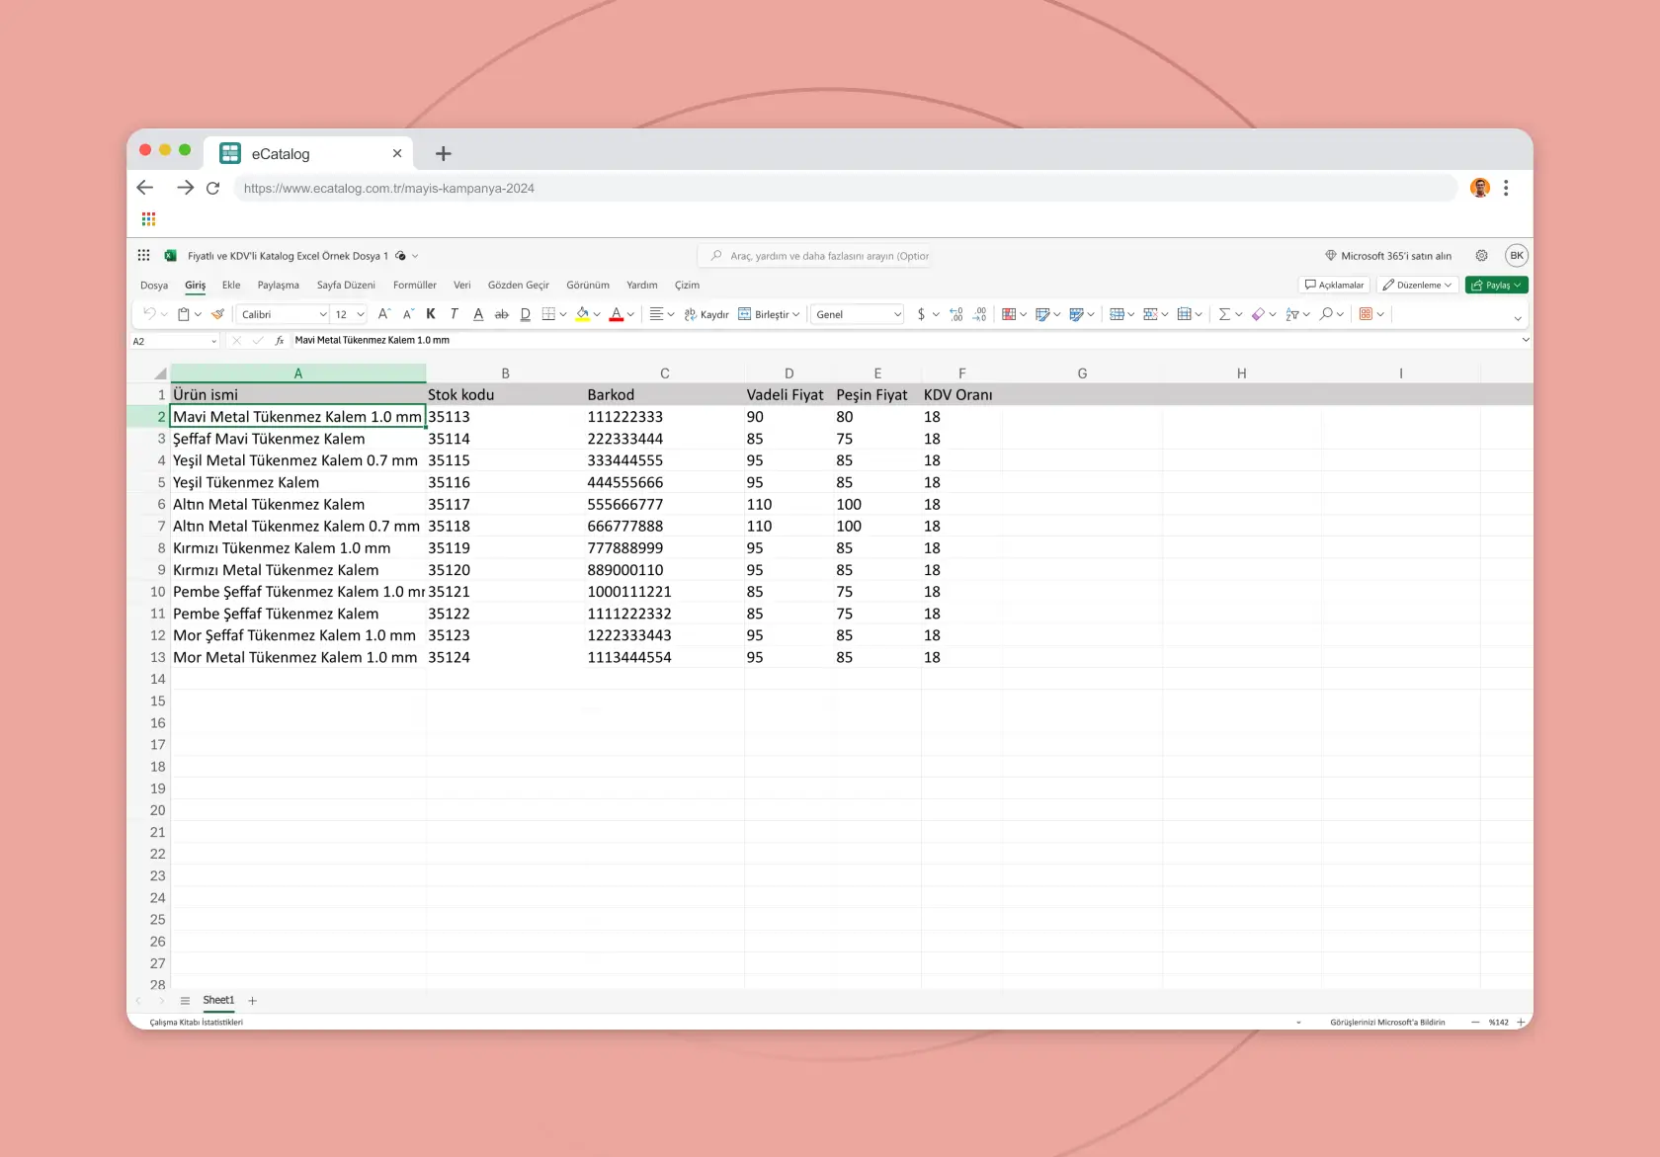
Task: Insert AutoSum with the sigma icon
Action: pyautogui.click(x=1224, y=314)
